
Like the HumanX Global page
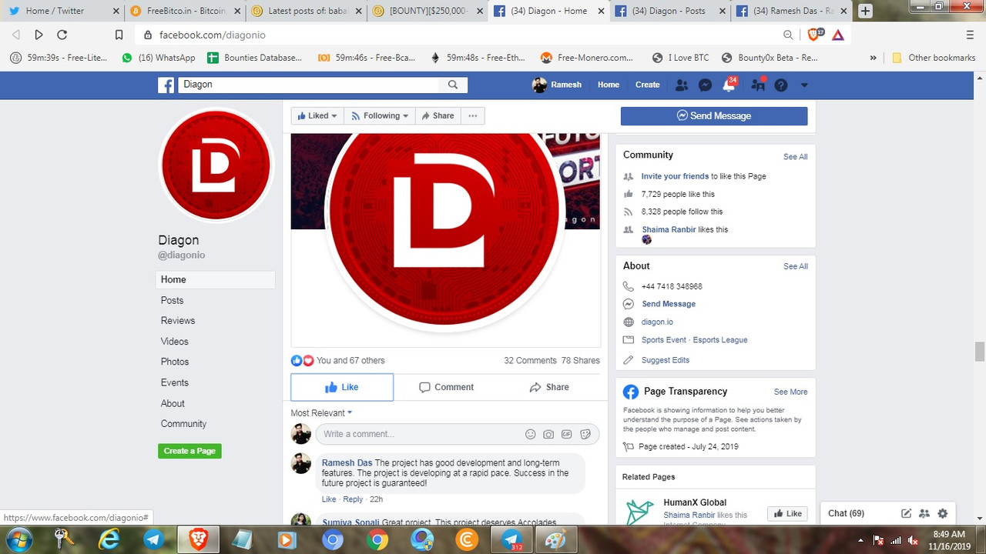tap(787, 513)
